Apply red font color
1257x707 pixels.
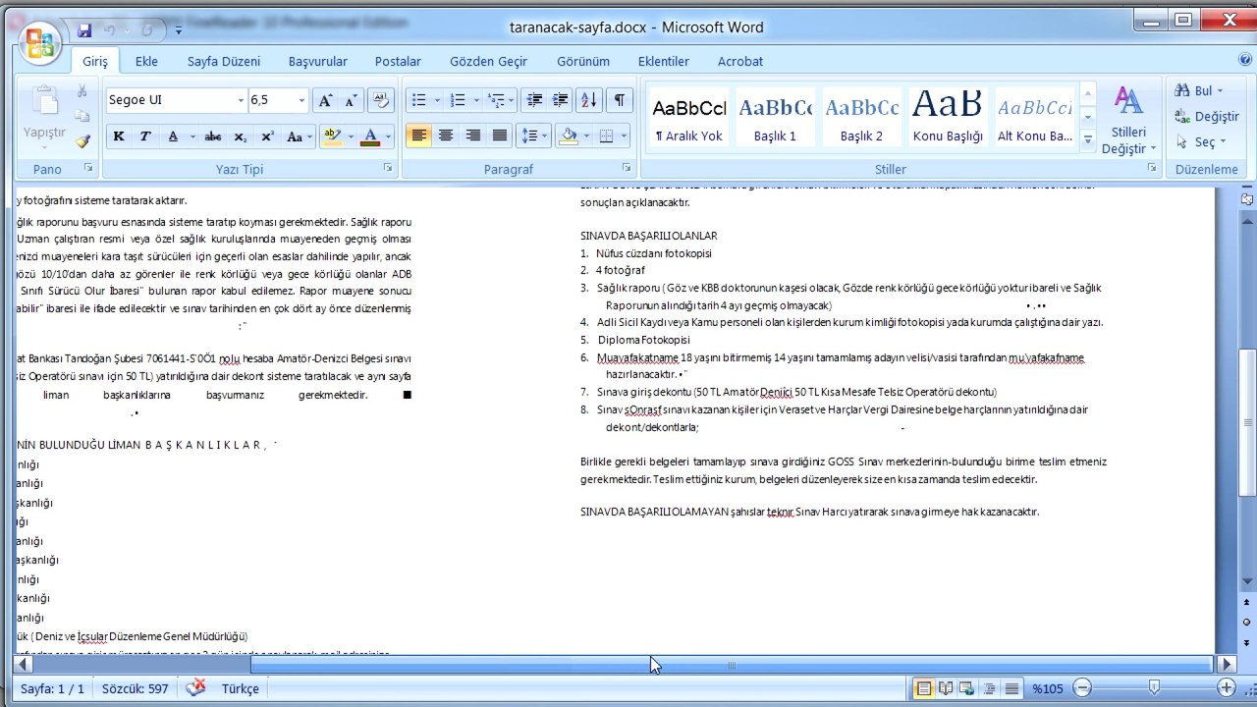pyautogui.click(x=370, y=136)
